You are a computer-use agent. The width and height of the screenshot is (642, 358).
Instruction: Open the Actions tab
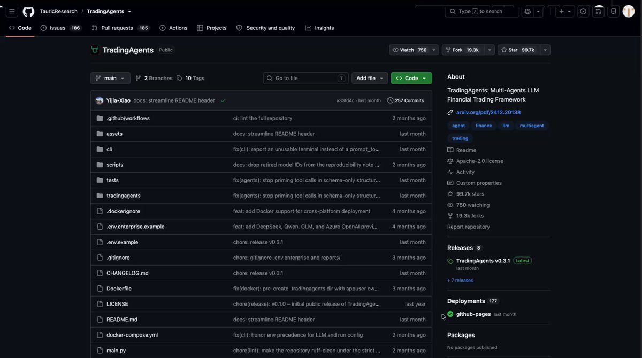(173, 28)
